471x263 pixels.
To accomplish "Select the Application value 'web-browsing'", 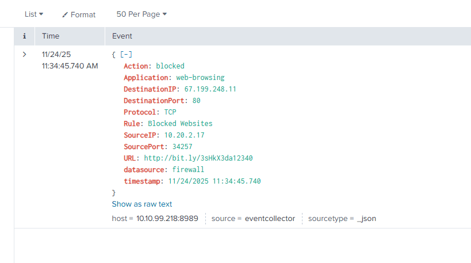I will pos(201,78).
